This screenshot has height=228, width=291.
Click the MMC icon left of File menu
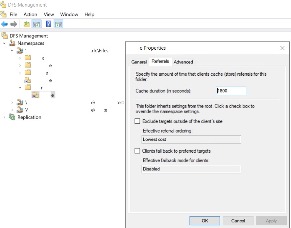point(3,14)
